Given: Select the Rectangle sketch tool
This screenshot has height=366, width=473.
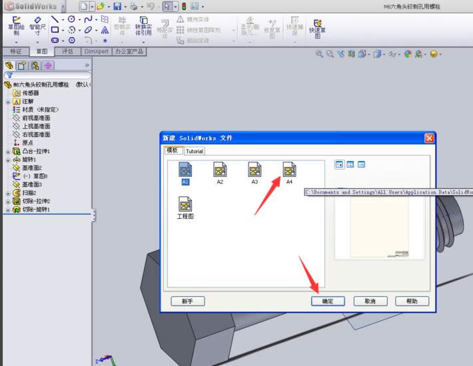Looking at the screenshot, I should [55, 30].
